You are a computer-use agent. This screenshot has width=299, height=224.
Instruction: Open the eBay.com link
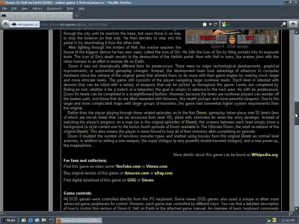click(164, 173)
